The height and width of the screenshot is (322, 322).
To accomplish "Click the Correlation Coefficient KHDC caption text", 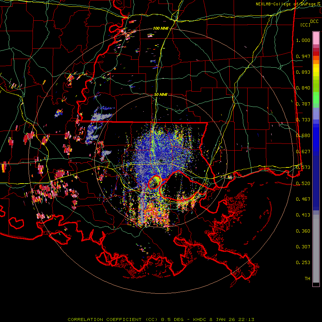I will pyautogui.click(x=161, y=319).
